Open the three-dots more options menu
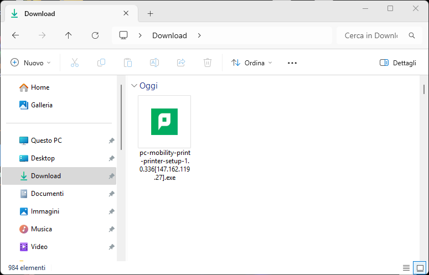 point(292,63)
